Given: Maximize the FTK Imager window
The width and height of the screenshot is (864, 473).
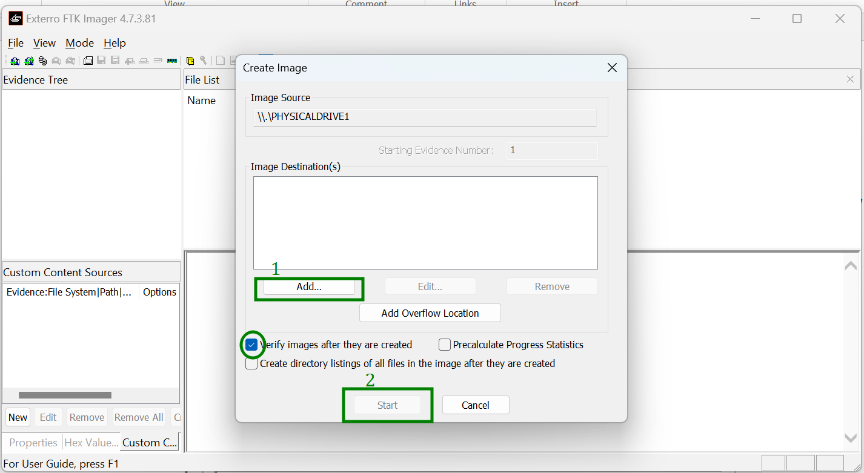Looking at the screenshot, I should pyautogui.click(x=797, y=19).
